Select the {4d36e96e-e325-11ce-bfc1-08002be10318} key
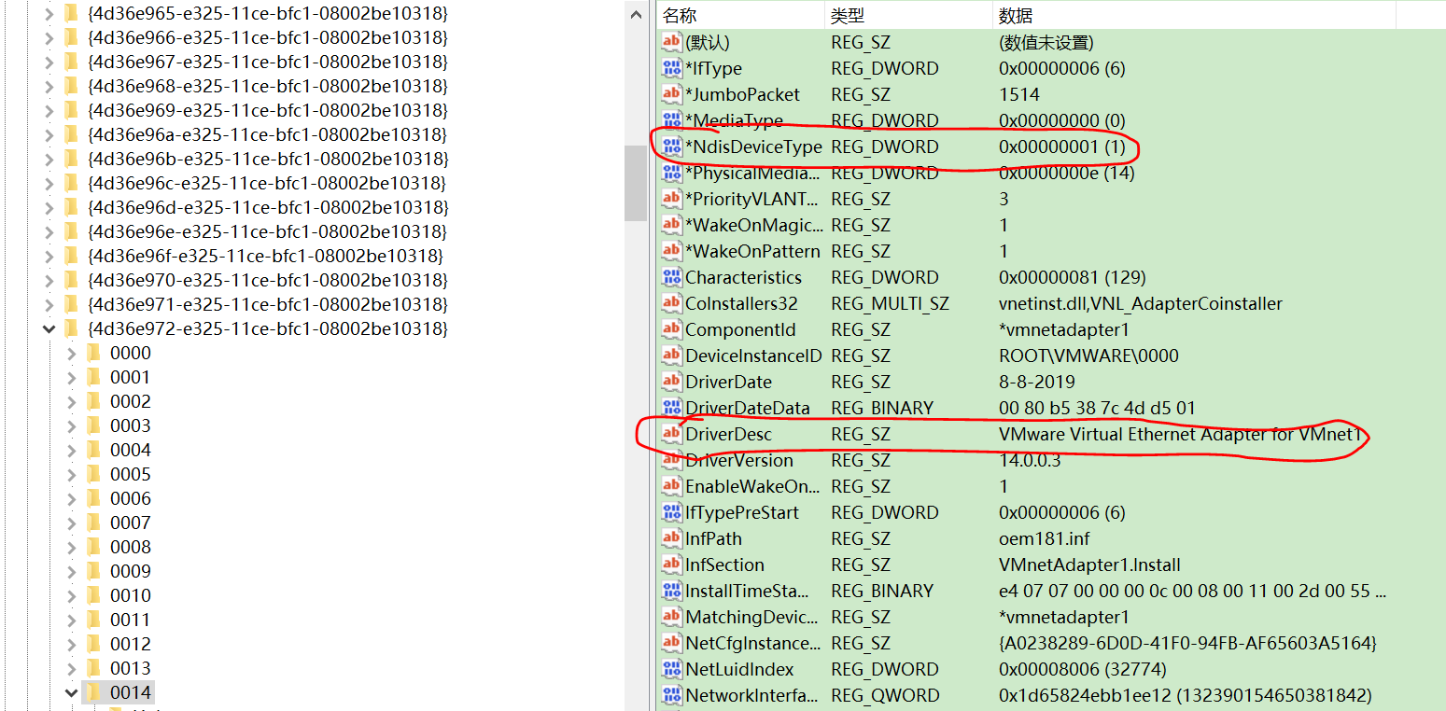1446x711 pixels. tap(267, 231)
